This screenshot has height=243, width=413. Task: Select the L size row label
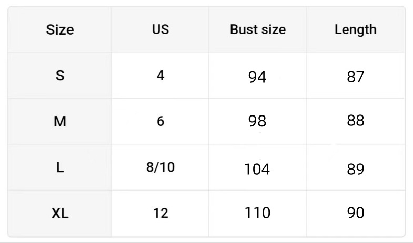coord(60,167)
